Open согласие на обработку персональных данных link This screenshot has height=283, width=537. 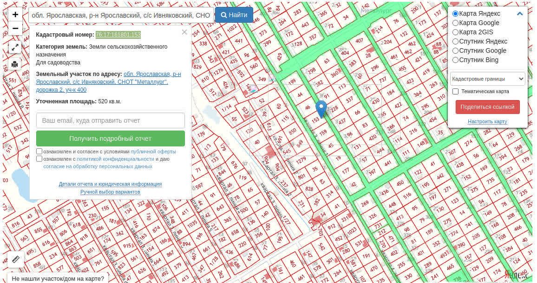[x=98, y=167]
